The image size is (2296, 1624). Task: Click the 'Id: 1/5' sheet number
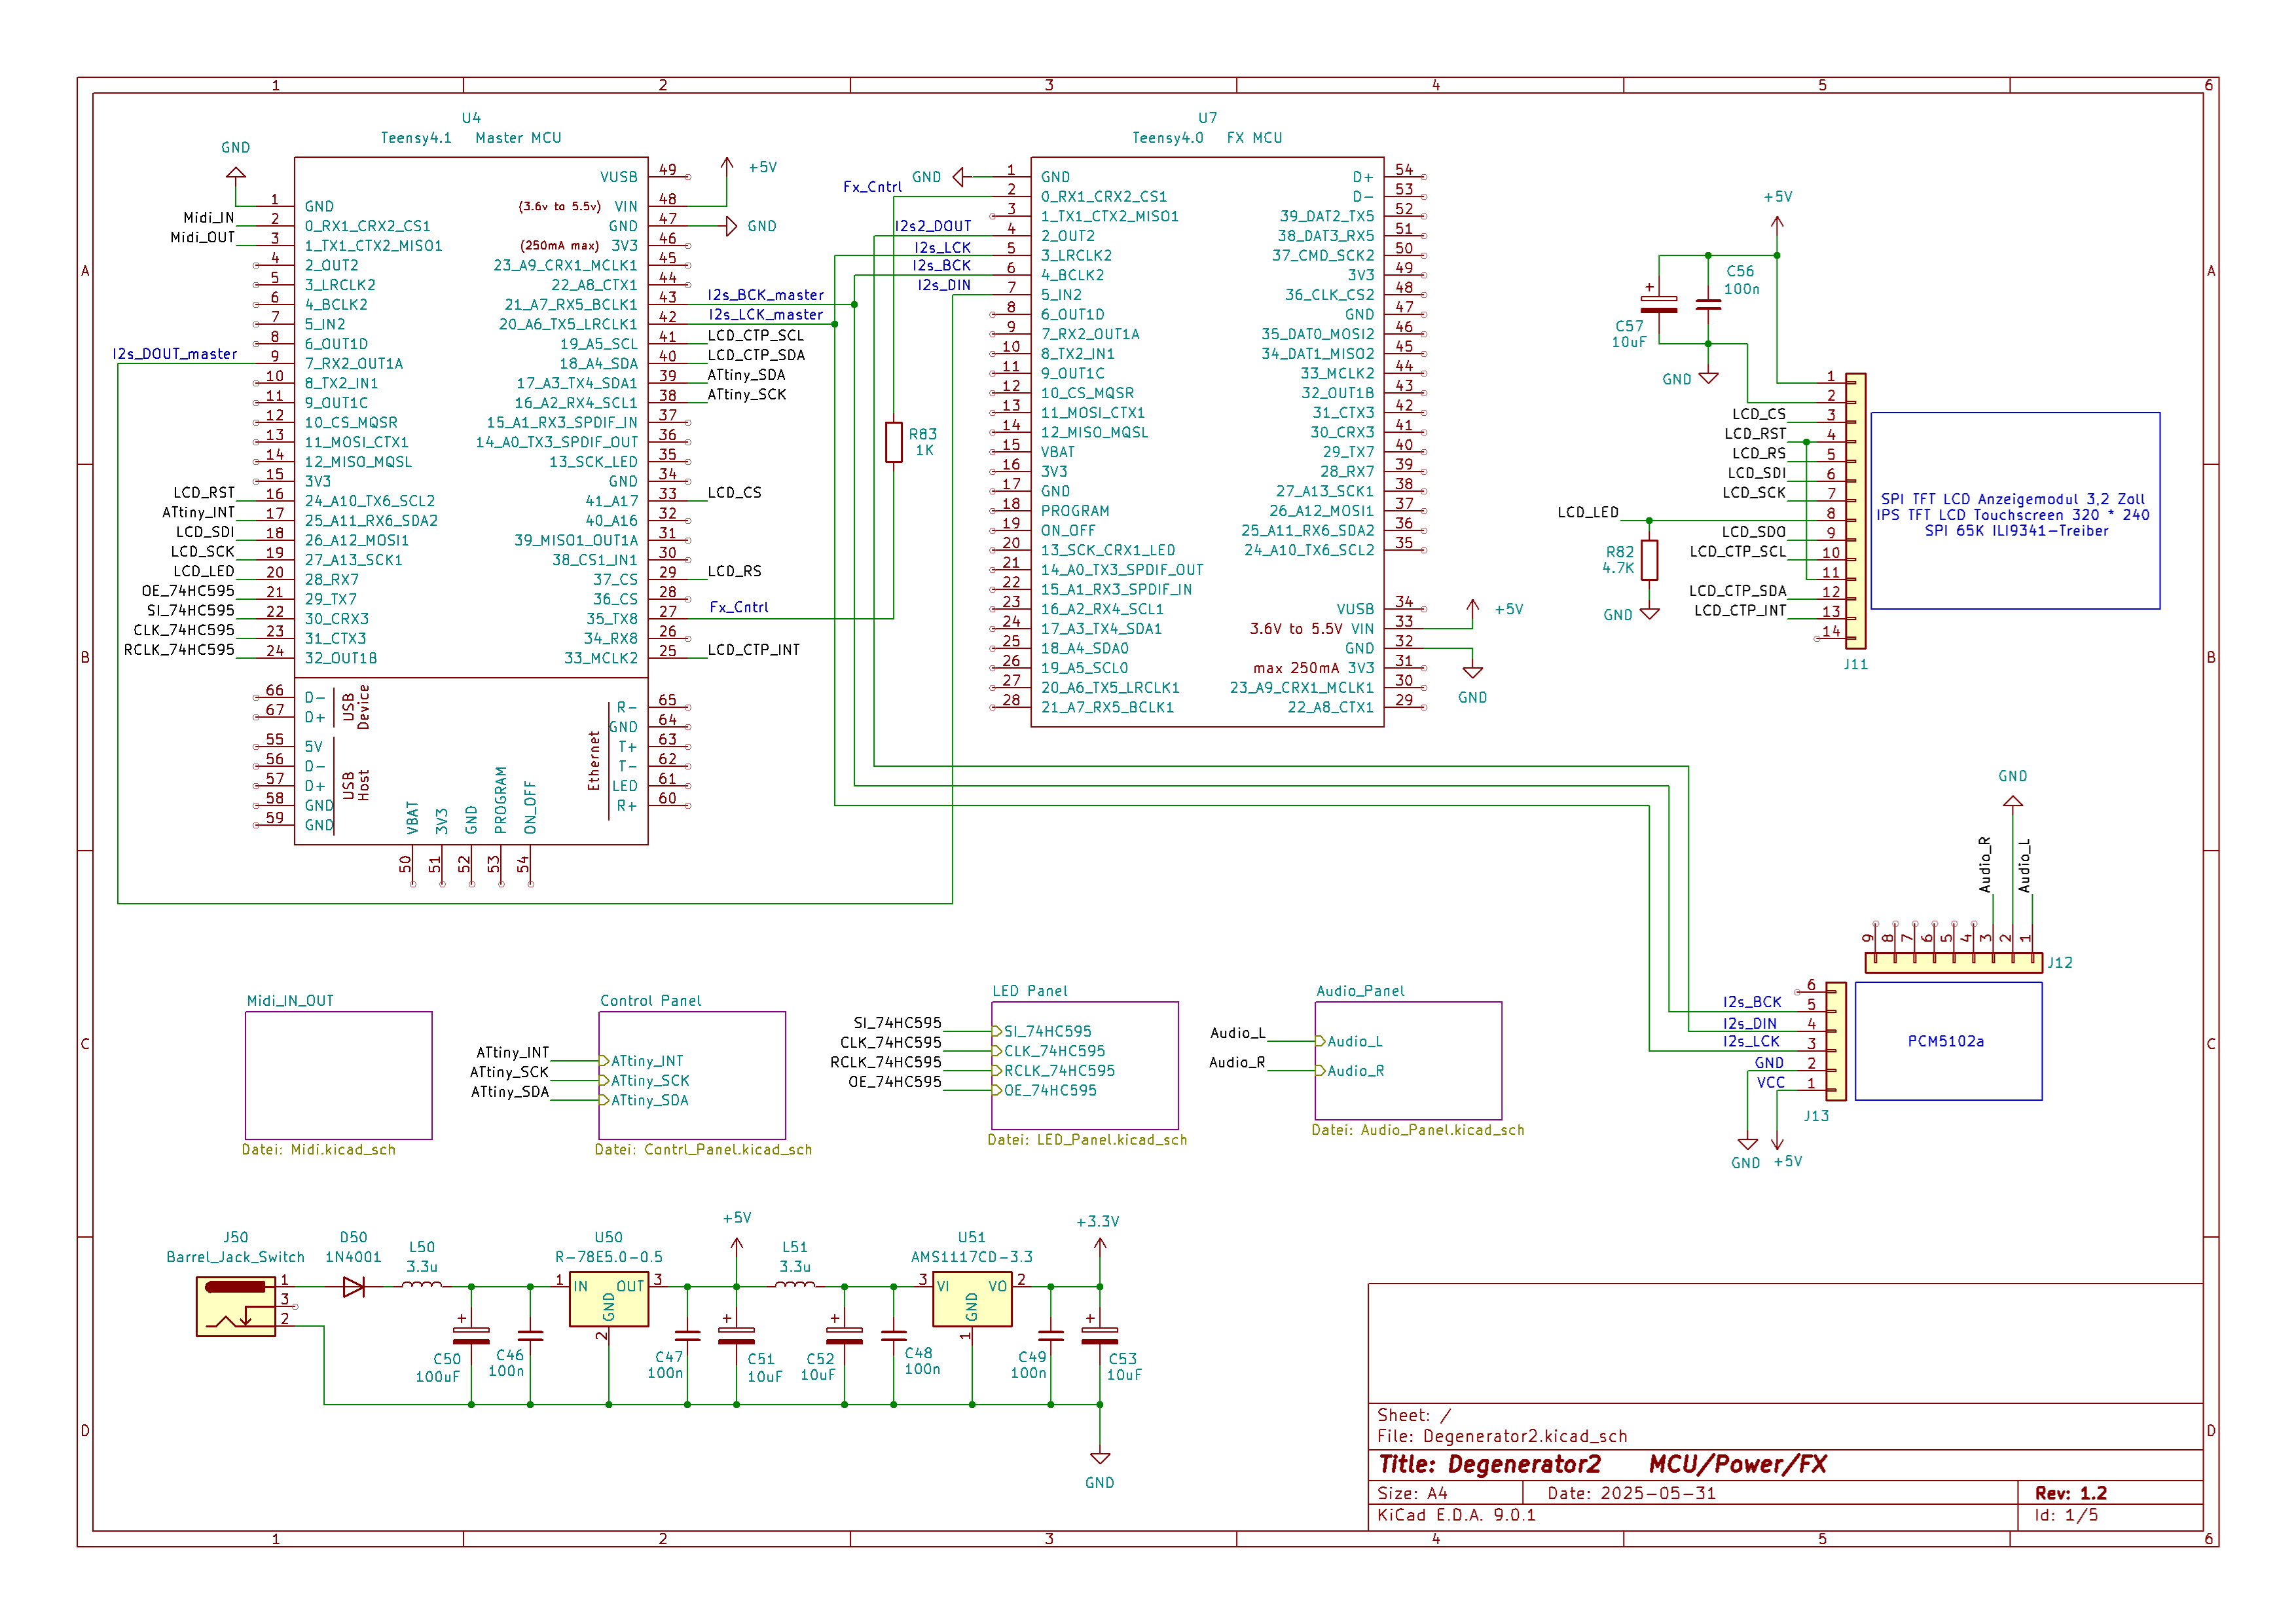point(2066,1515)
